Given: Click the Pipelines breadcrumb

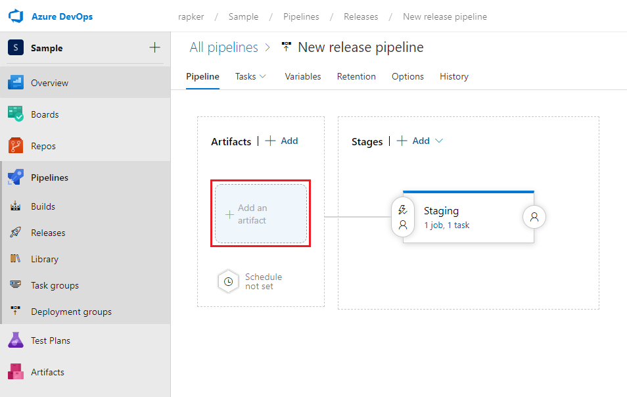Looking at the screenshot, I should (301, 17).
